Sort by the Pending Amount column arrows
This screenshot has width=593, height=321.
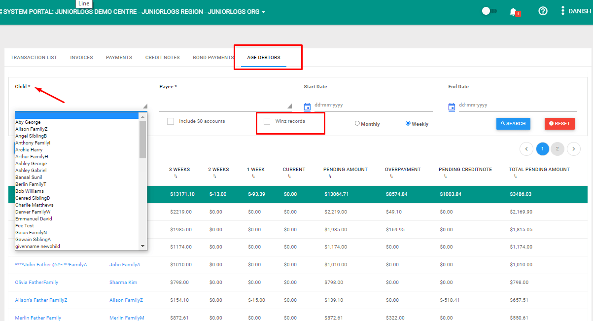tap(330, 176)
